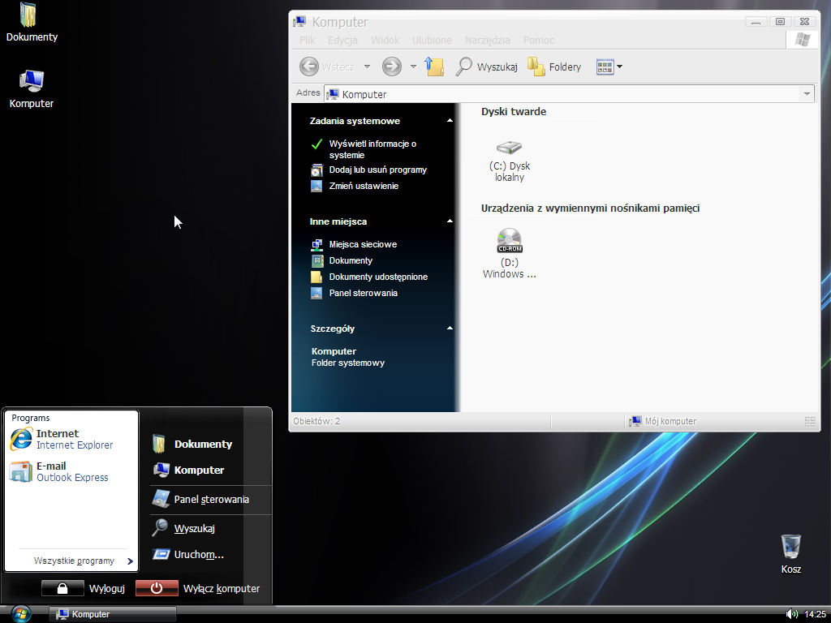Expand Wszystkie programy in Start menu
The image size is (831, 623).
[x=84, y=561]
